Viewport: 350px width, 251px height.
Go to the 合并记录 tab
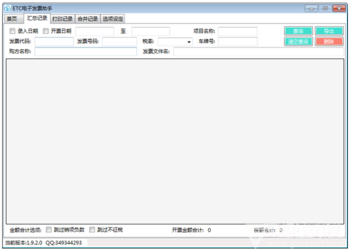coord(88,19)
